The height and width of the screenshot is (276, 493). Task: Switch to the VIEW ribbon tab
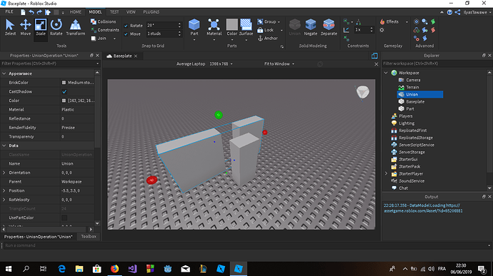[131, 12]
